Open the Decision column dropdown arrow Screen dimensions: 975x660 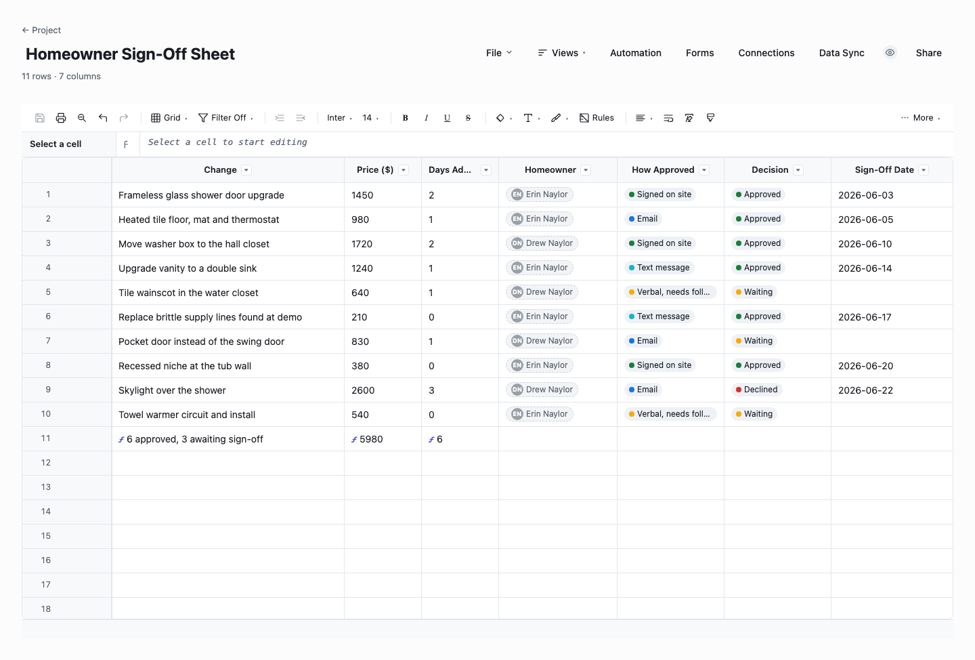click(798, 170)
